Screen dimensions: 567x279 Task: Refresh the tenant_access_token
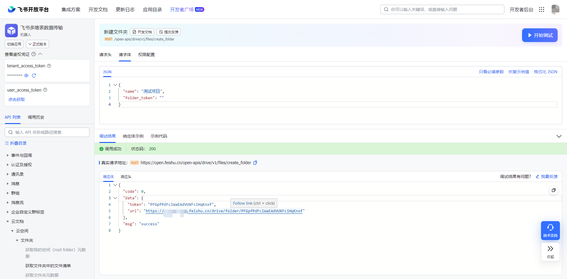(x=34, y=76)
